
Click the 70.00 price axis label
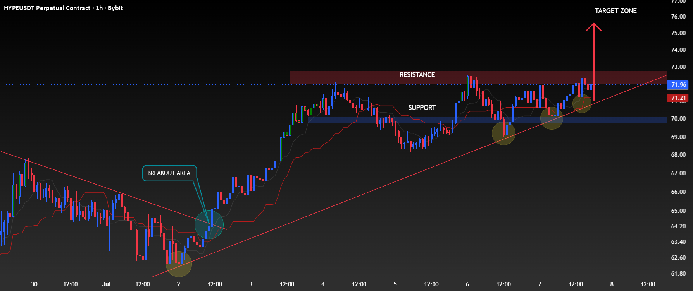coord(678,119)
